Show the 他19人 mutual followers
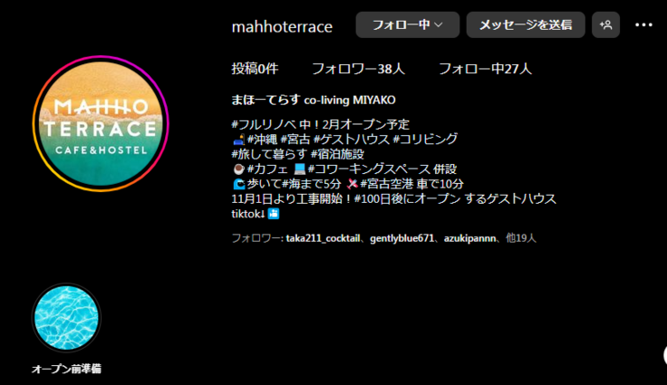Viewport: 667px width, 385px height. coord(521,238)
